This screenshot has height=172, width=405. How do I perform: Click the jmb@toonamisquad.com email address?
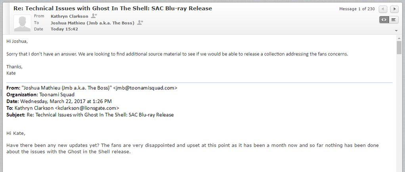[145, 88]
